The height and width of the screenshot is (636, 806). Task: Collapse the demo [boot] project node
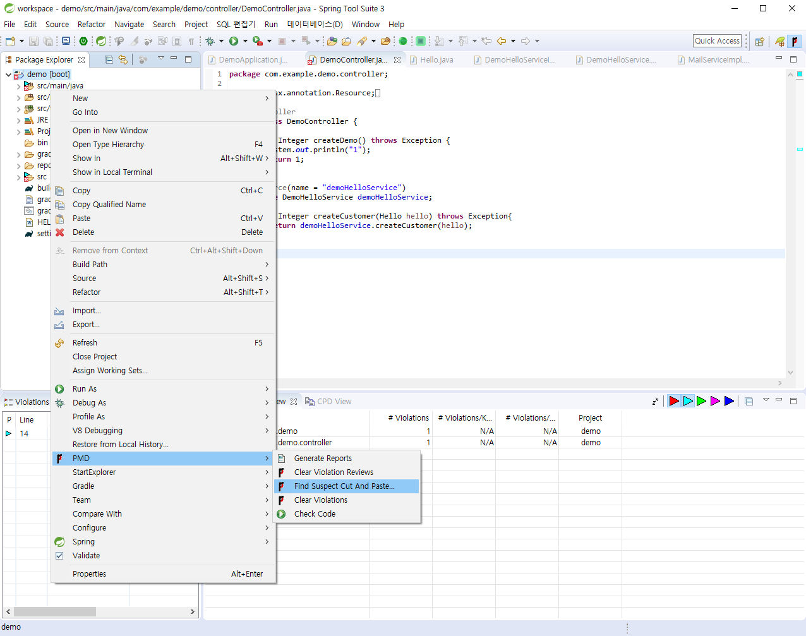pyautogui.click(x=8, y=75)
